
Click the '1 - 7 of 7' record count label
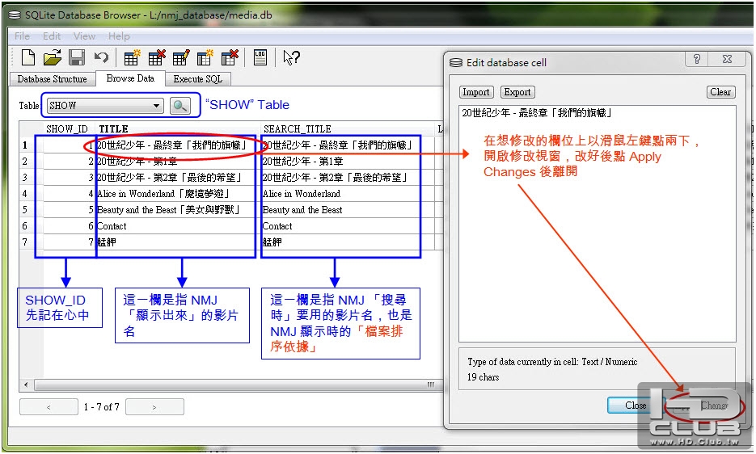pos(101,407)
